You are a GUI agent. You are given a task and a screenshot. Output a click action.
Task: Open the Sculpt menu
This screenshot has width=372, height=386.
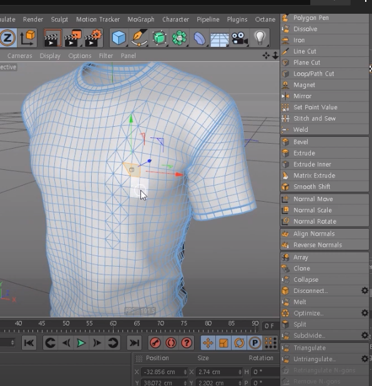tap(59, 19)
